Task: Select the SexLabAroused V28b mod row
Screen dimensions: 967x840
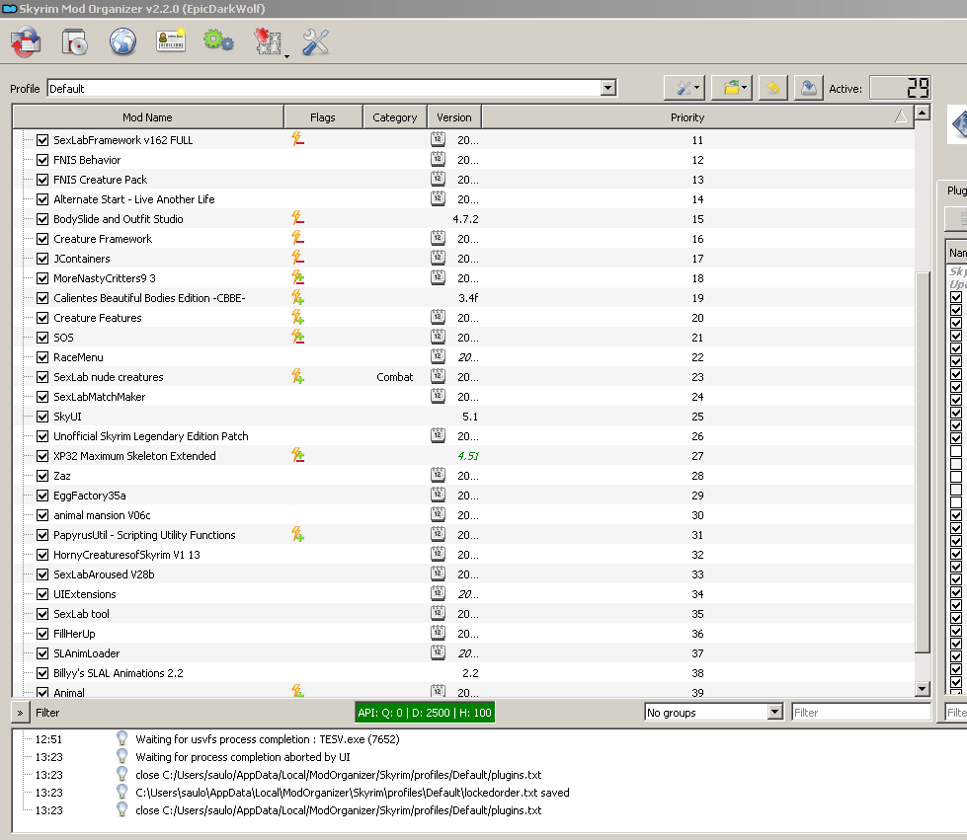Action: 462,574
